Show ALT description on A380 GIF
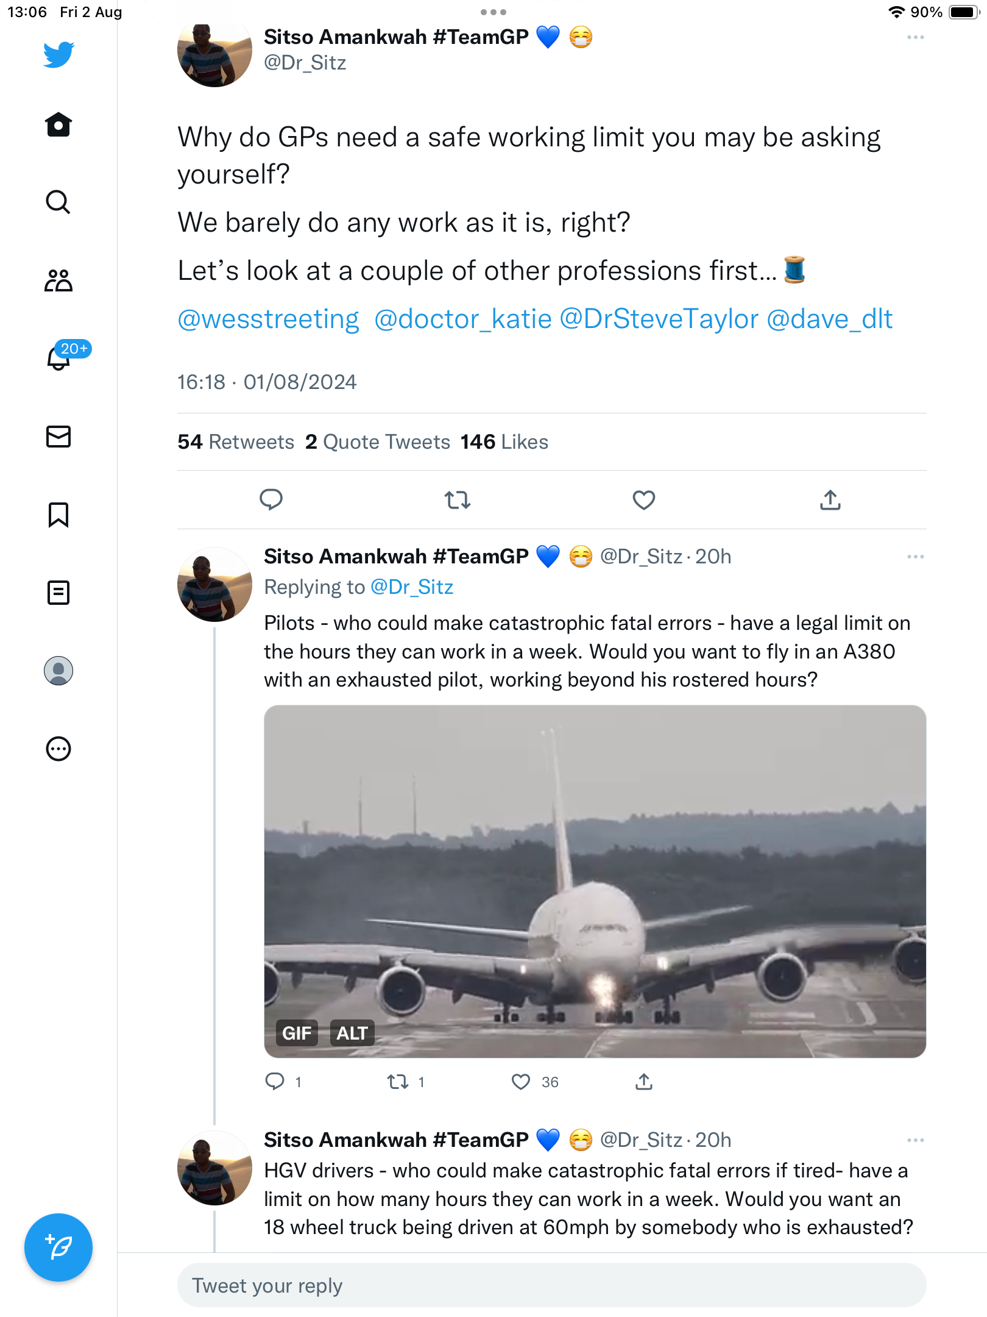 tap(352, 1033)
